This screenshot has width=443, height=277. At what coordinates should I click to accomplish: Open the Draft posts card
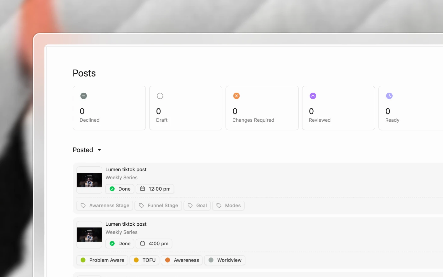pos(186,108)
